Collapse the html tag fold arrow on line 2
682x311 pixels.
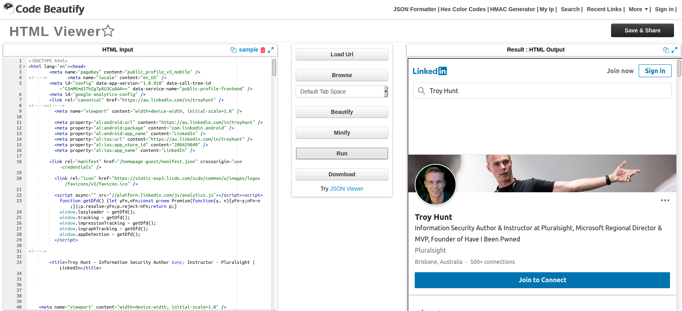click(x=24, y=67)
